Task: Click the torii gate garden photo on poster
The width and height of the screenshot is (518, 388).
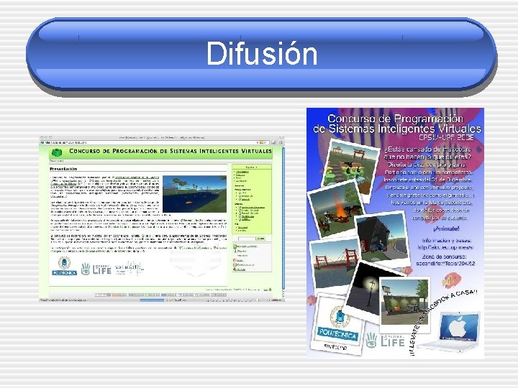Action: coord(351,168)
